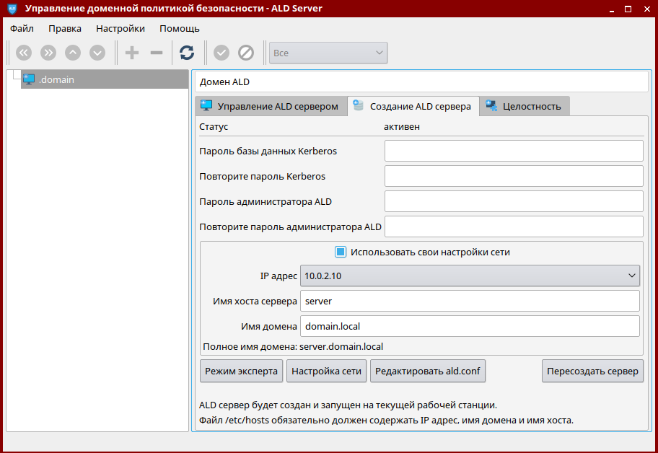The height and width of the screenshot is (453, 658).
Task: Close the ALD Server window
Action: 646,9
